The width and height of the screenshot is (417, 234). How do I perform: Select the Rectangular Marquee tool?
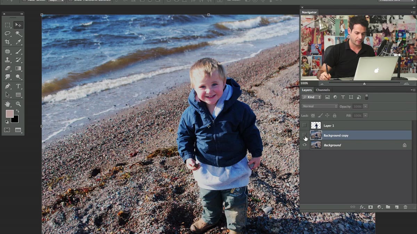click(x=7, y=25)
